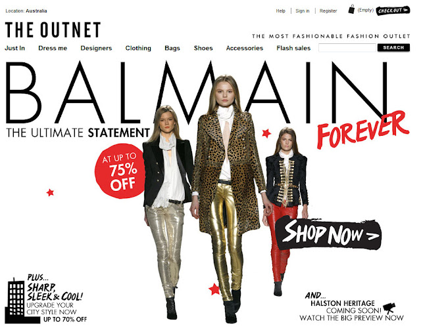This screenshot has width=421, height=332.
Task: Click the Search button
Action: pyautogui.click(x=393, y=48)
